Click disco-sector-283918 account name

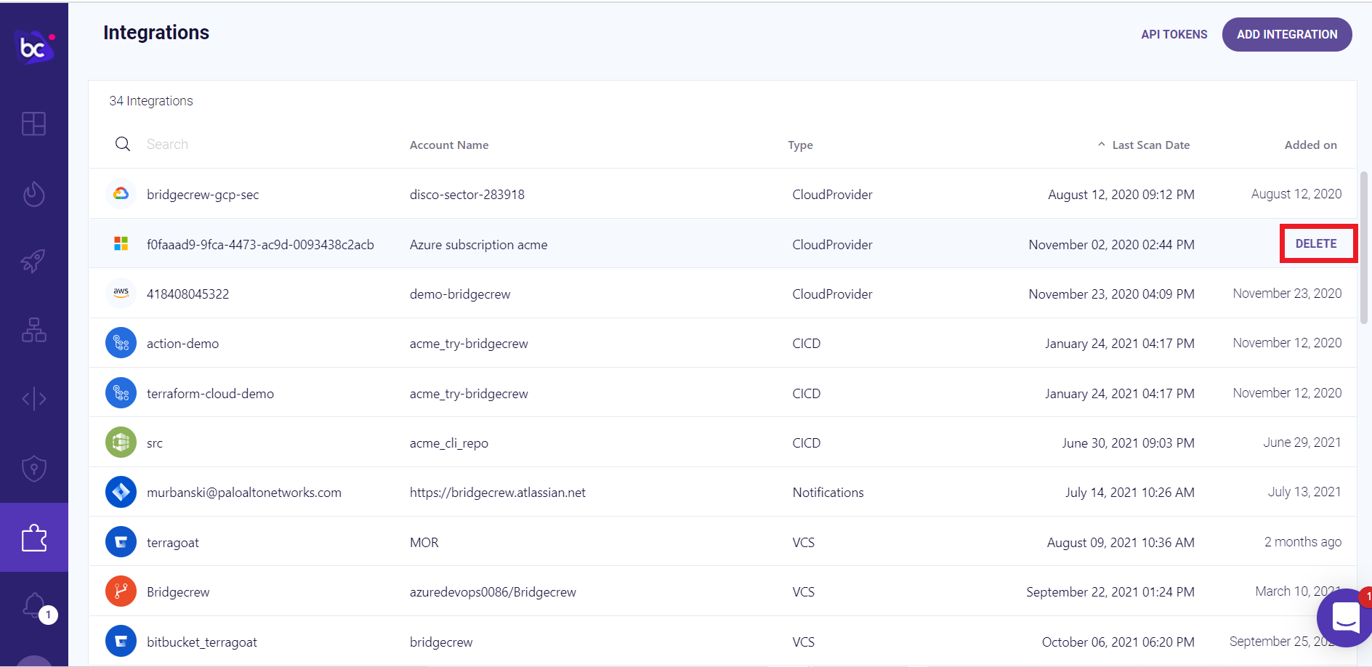pyautogui.click(x=467, y=195)
